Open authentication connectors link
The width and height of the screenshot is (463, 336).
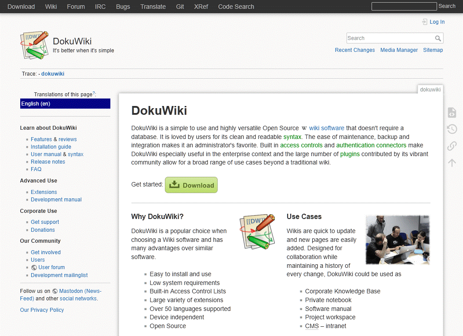pos(371,146)
